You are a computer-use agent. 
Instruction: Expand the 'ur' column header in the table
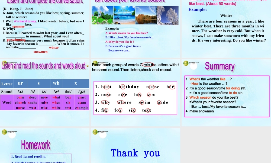pos(20,83)
